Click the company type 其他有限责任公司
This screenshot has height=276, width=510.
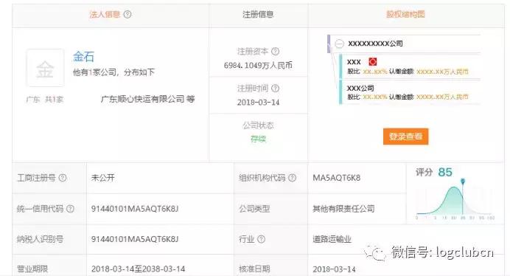click(x=343, y=209)
